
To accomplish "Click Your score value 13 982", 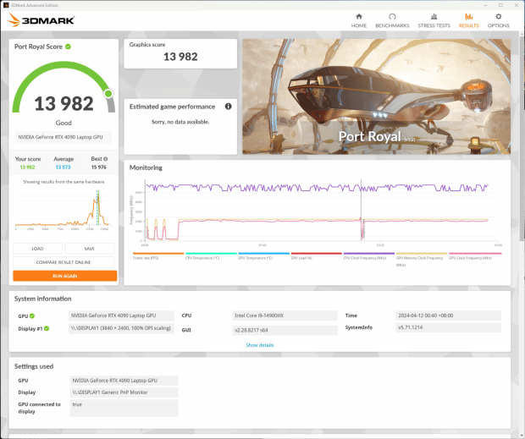I will pos(27,167).
